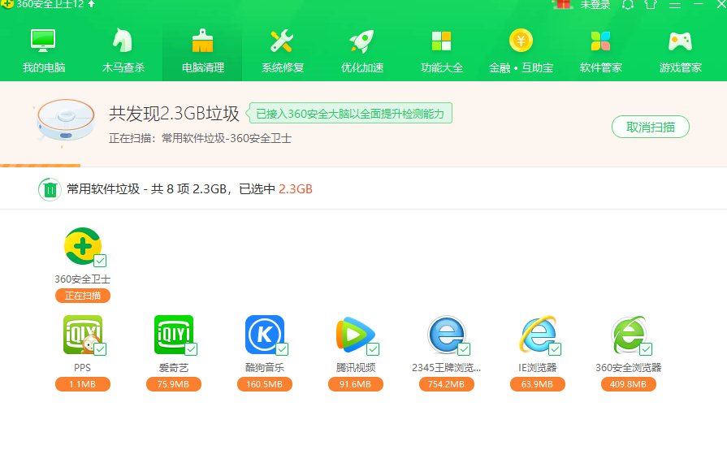The height and width of the screenshot is (454, 727).
Task: Click the 91.6MB size badge
Action: [x=355, y=384]
